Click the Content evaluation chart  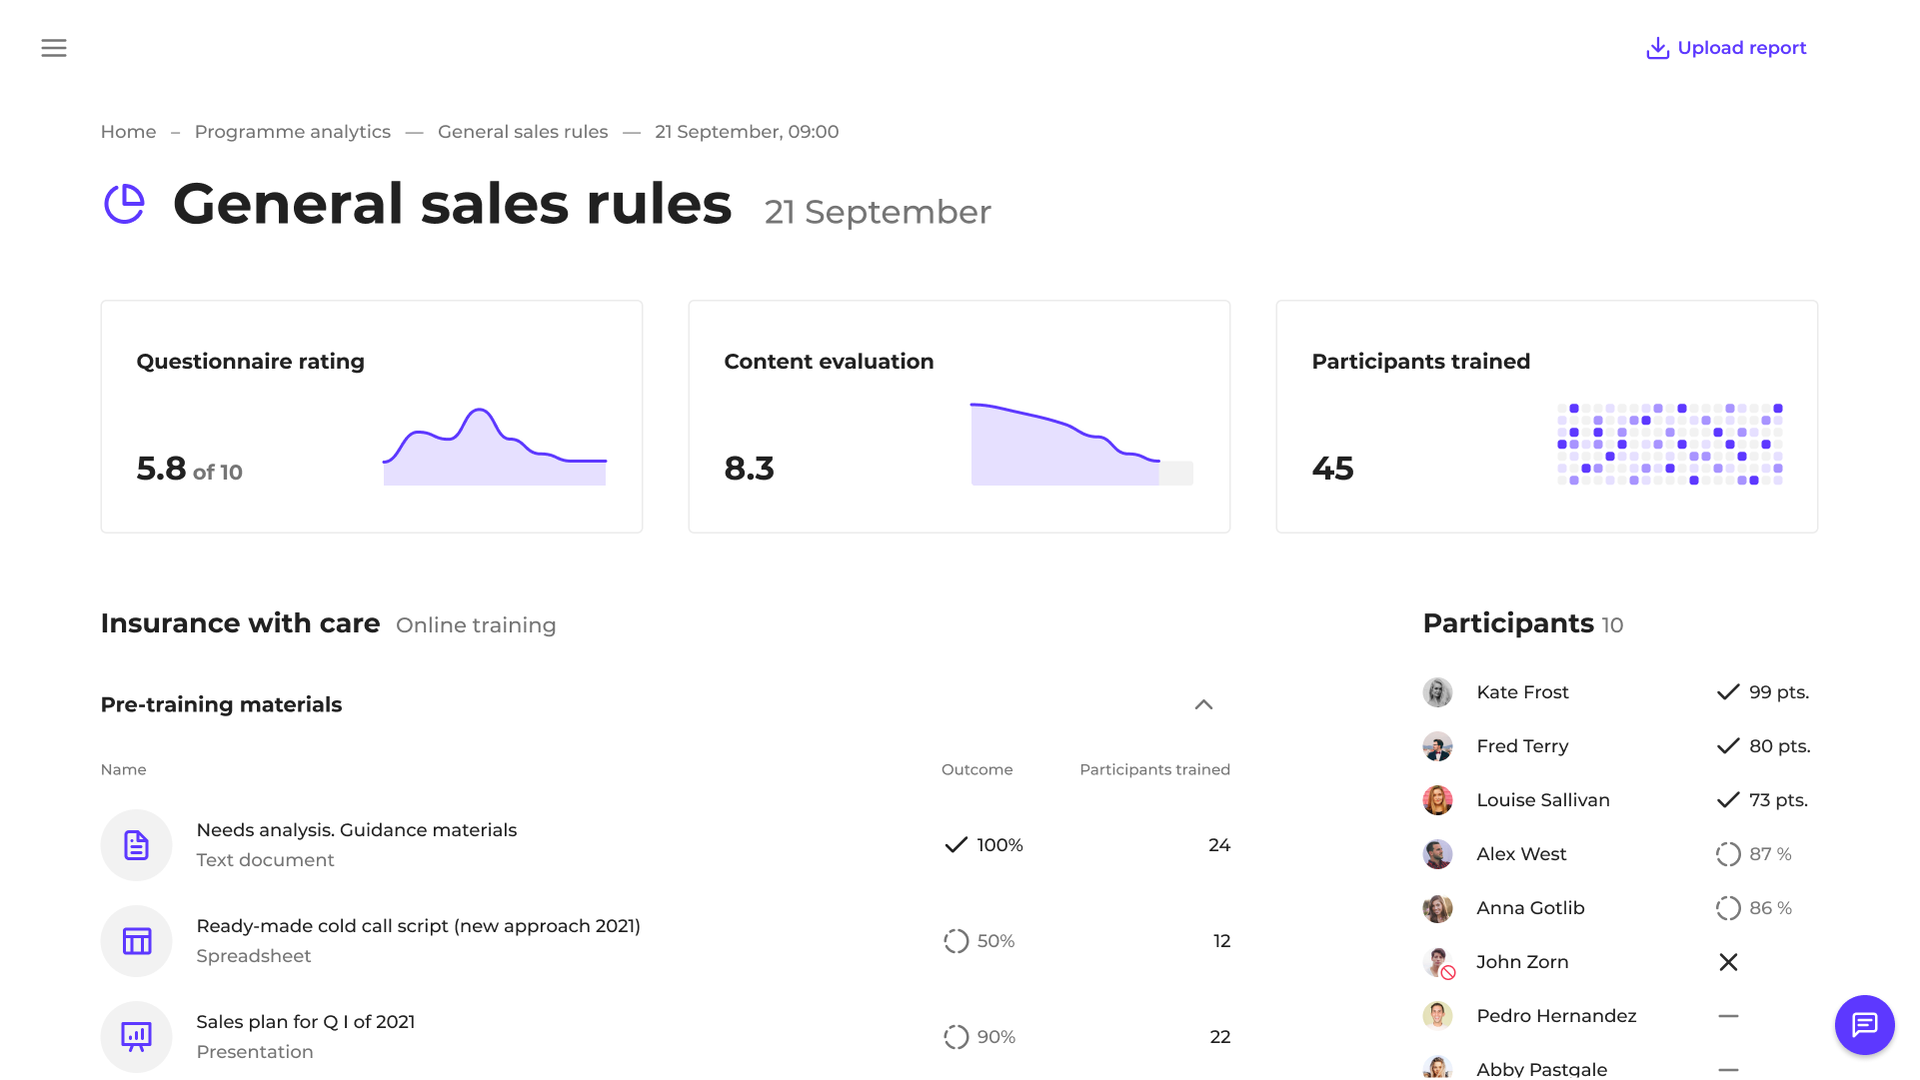pyautogui.click(x=1079, y=447)
